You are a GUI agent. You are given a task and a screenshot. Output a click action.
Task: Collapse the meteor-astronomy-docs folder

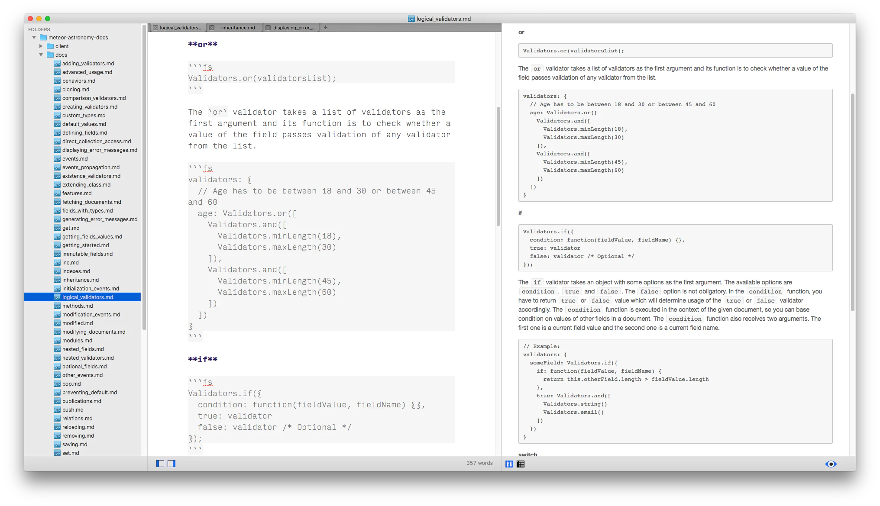34,38
